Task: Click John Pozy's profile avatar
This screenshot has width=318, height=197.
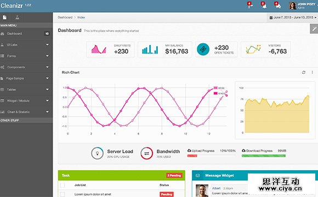Action: [293, 5]
